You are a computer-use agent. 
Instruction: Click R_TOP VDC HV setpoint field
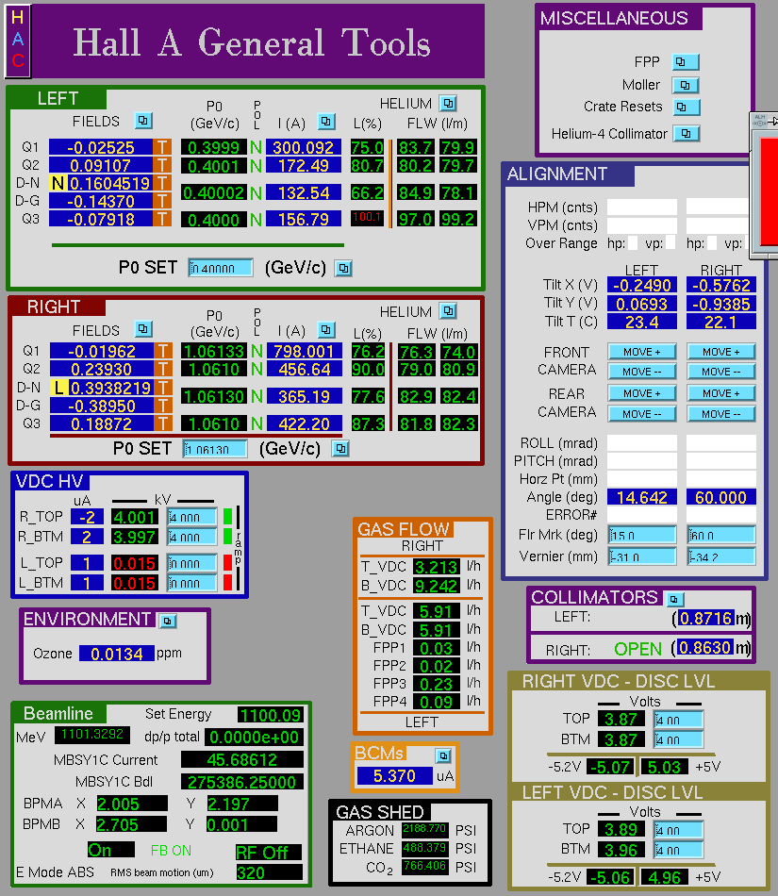click(192, 517)
